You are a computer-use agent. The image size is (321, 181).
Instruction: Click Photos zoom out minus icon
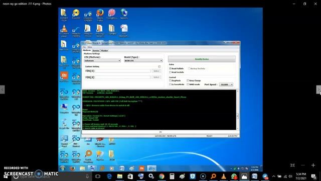tap(303, 165)
